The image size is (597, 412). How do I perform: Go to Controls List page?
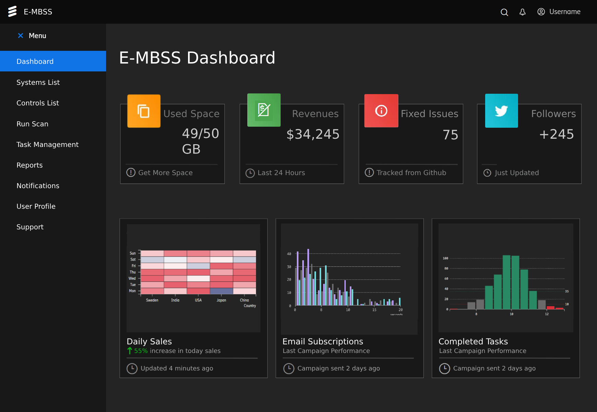(x=38, y=103)
